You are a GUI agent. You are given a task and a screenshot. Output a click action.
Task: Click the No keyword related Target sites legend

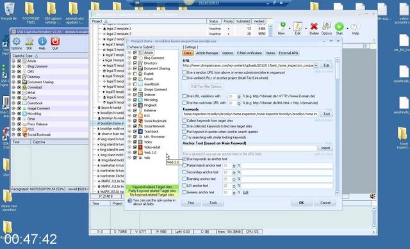152,195
